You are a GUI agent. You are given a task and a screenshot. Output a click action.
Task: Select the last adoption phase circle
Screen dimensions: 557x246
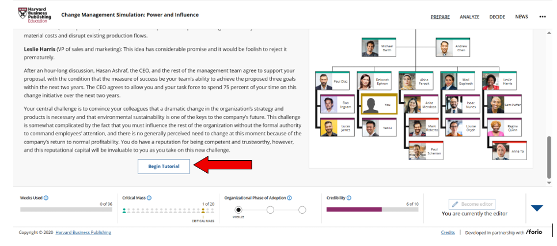(x=302, y=210)
